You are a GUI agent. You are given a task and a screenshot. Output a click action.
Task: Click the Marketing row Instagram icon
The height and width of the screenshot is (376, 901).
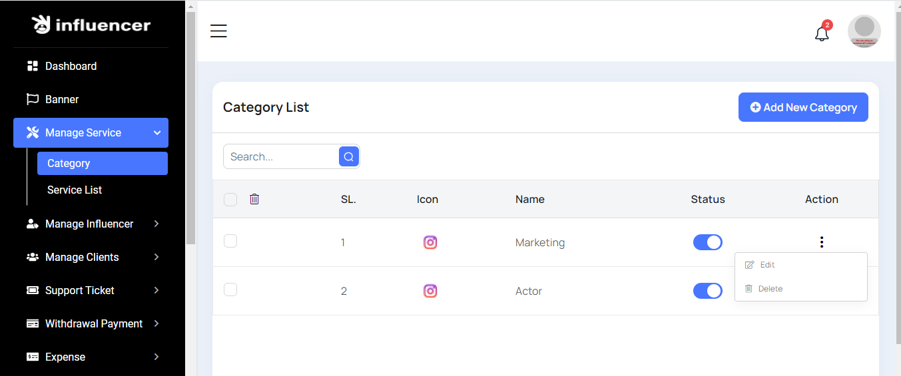(430, 242)
